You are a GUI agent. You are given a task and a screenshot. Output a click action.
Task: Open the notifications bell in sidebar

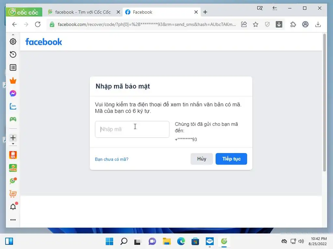[x=13, y=207]
